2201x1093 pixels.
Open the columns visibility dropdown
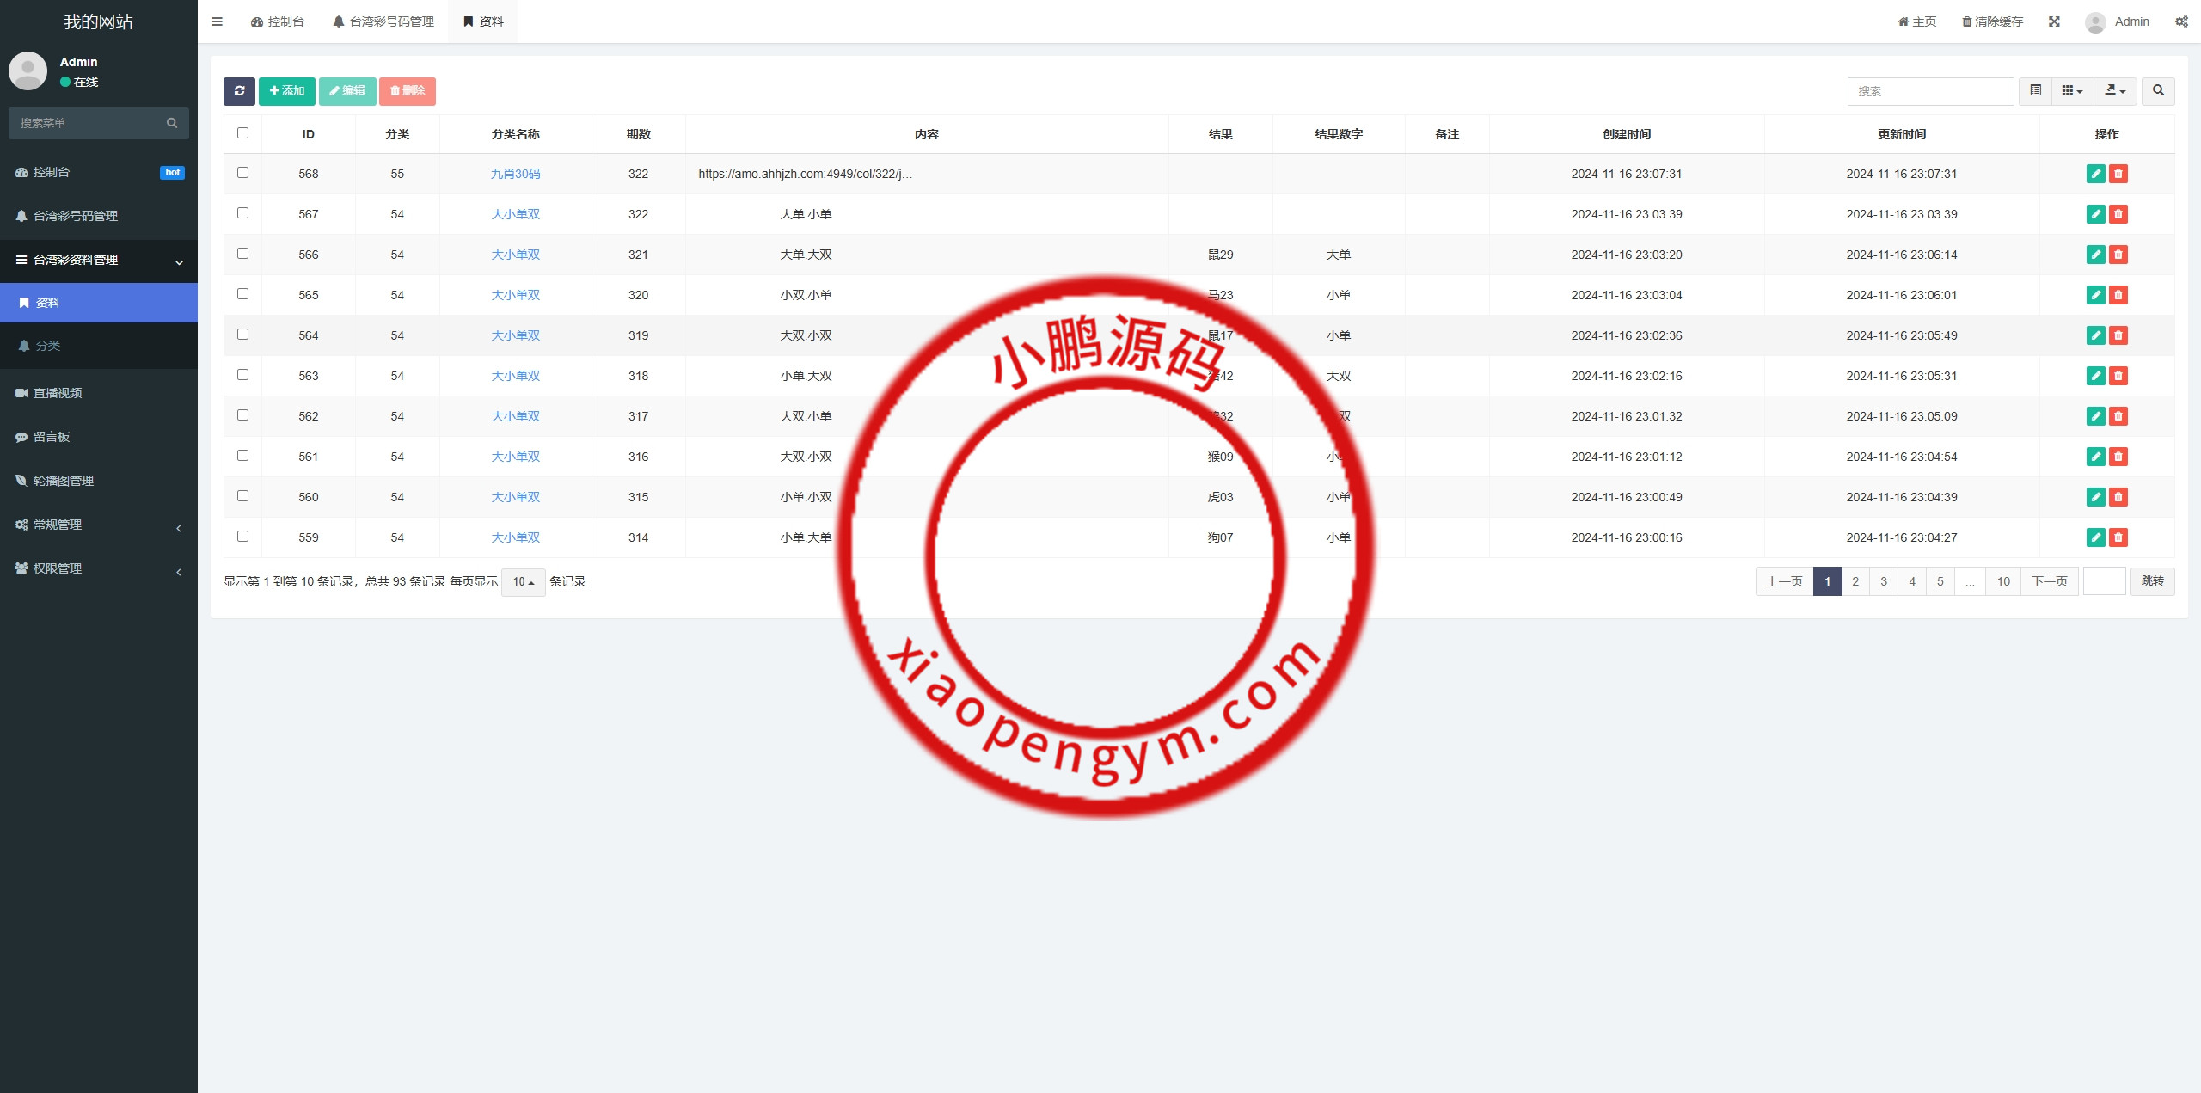click(x=2072, y=91)
